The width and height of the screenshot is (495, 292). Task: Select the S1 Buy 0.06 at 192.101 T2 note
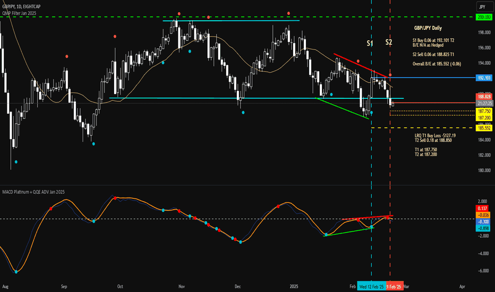point(433,40)
